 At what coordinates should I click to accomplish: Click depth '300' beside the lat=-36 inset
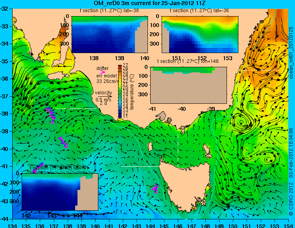click(155, 44)
